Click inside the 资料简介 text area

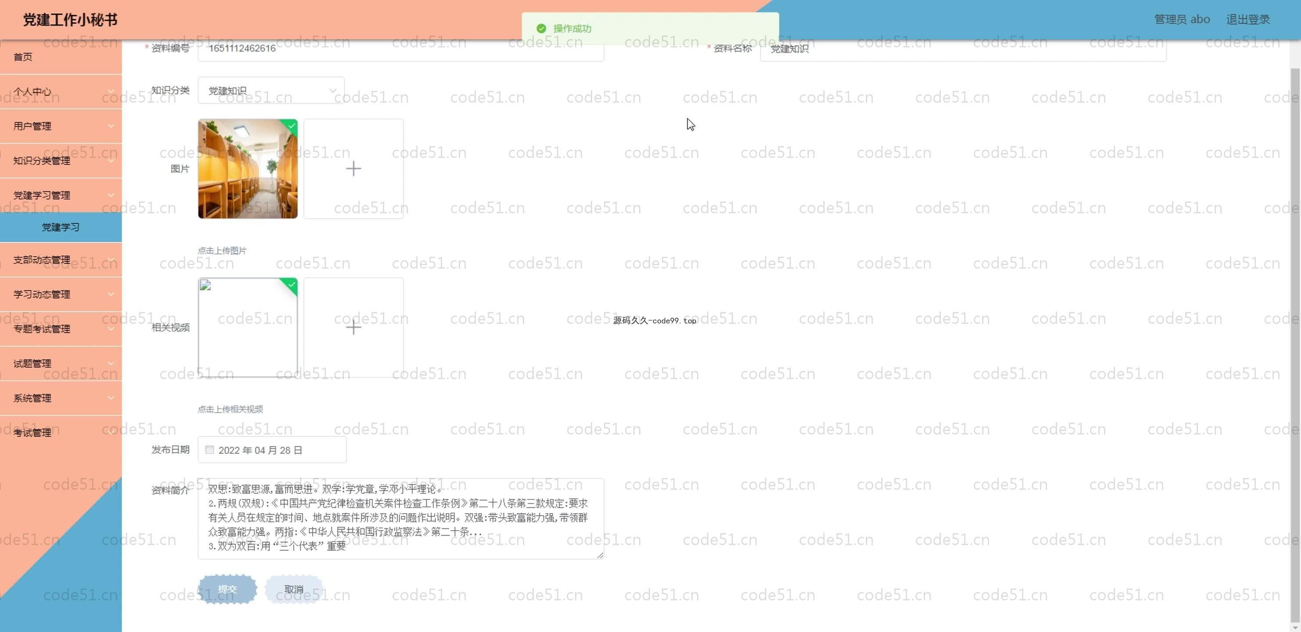[401, 518]
